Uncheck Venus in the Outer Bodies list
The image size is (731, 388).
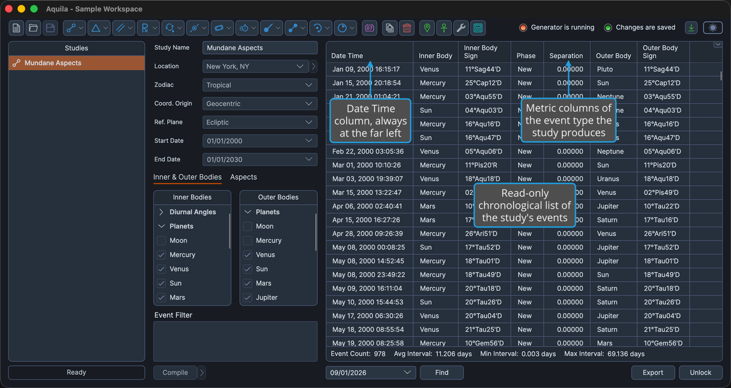247,255
